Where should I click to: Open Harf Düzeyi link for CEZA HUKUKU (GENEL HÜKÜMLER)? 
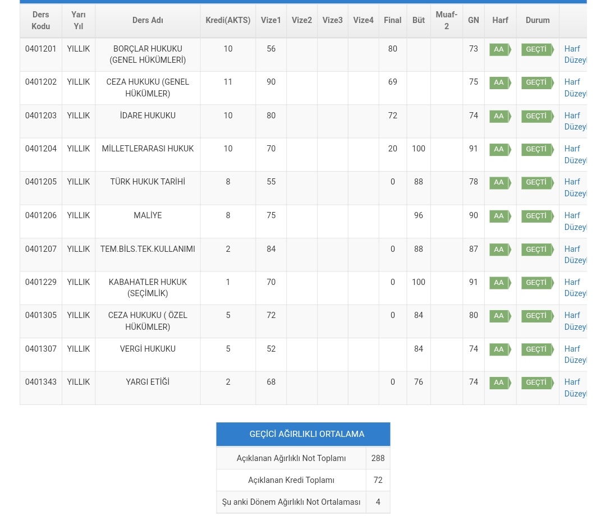click(575, 87)
